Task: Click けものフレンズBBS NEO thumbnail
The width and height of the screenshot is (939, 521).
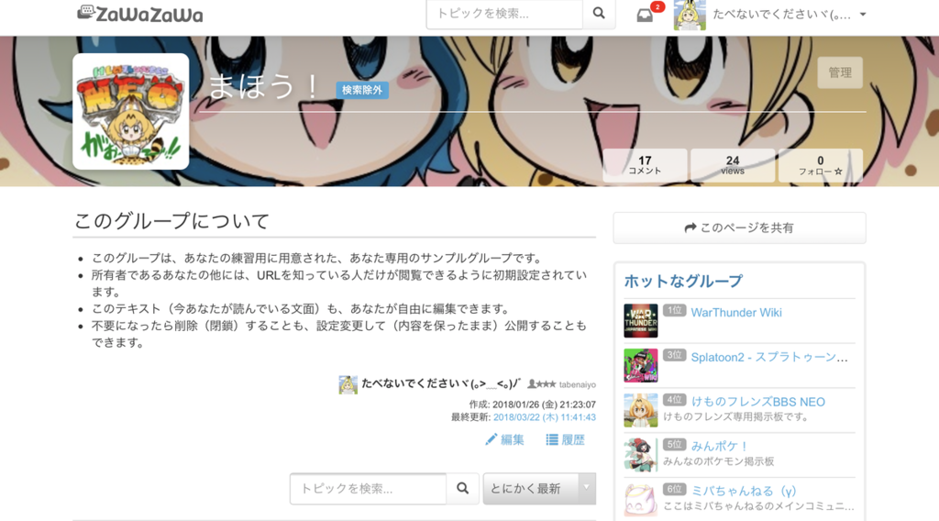Action: click(641, 410)
